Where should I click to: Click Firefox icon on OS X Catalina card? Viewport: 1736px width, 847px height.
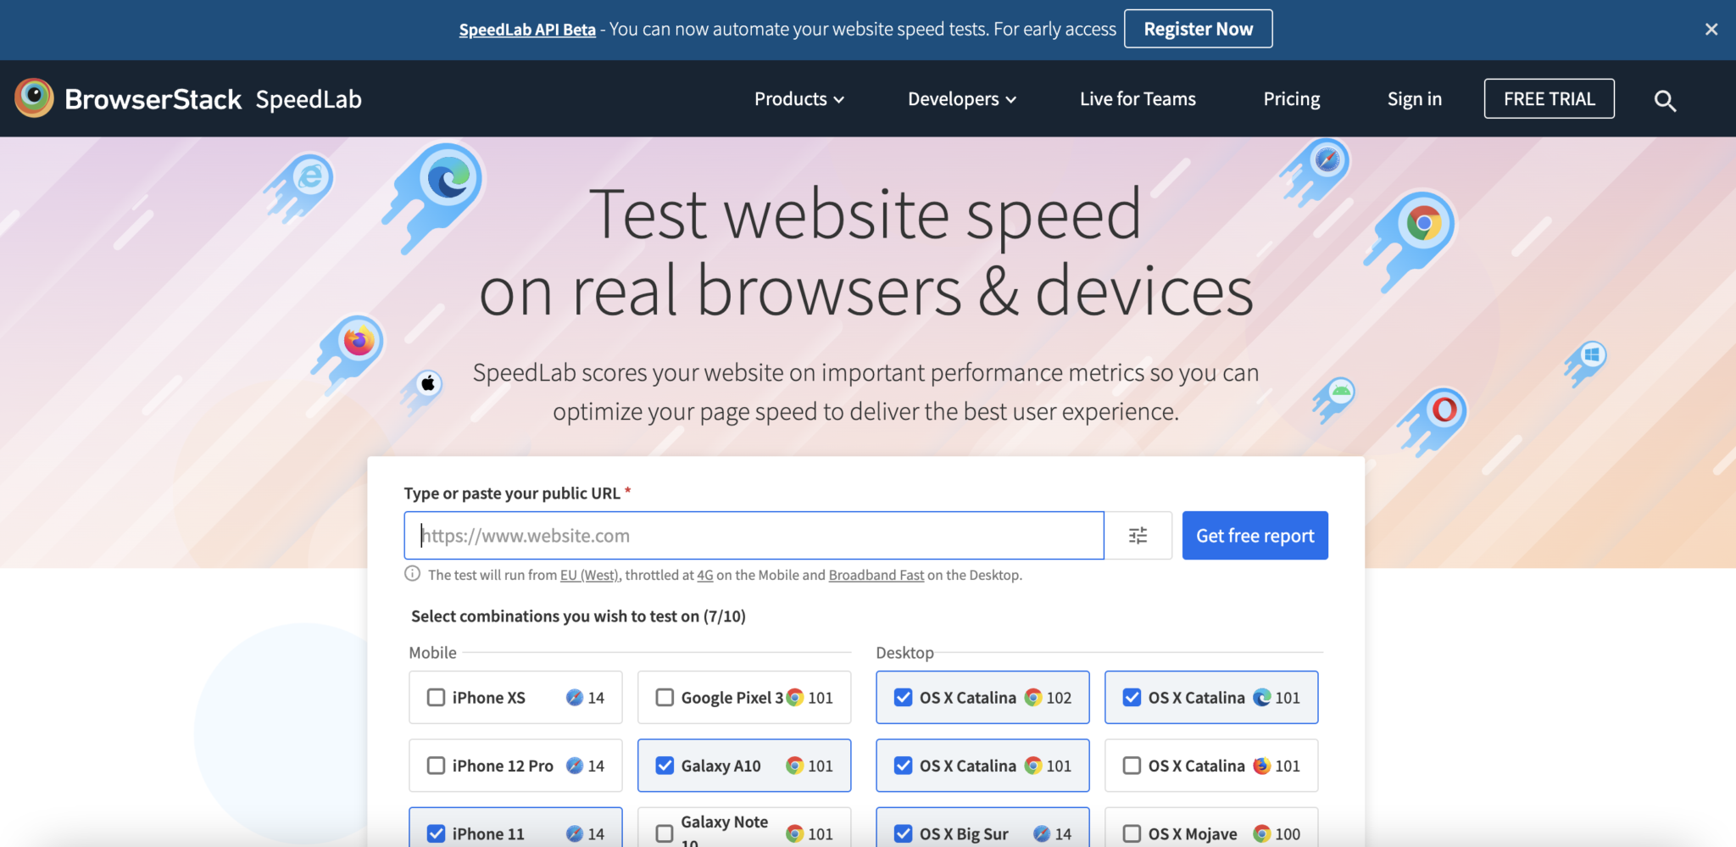[x=1262, y=765]
